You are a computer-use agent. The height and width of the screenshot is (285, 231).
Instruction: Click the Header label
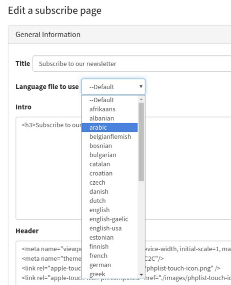(27, 231)
